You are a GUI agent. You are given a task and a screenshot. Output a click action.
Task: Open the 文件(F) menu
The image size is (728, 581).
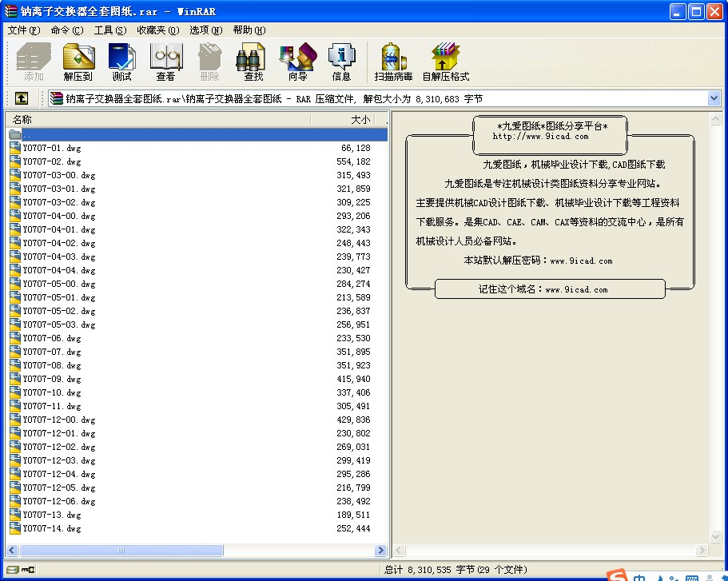pyautogui.click(x=24, y=30)
